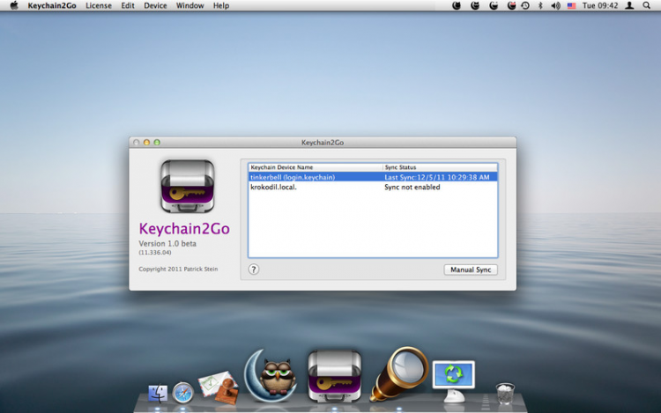The height and width of the screenshot is (413, 661).
Task: Click the build number (11.336.04)
Action: pos(155,253)
